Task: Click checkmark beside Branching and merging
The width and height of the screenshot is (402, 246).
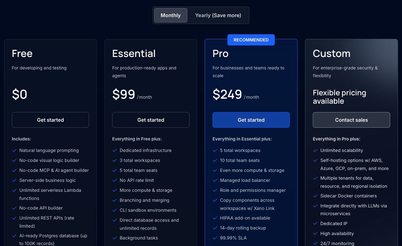Action: 114,200
